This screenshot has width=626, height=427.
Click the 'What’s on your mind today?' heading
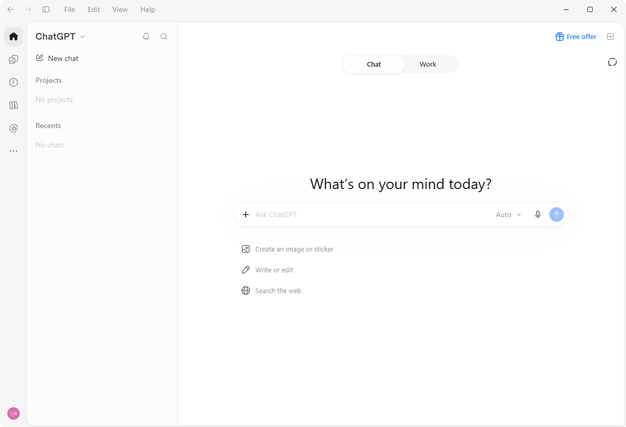tap(401, 184)
